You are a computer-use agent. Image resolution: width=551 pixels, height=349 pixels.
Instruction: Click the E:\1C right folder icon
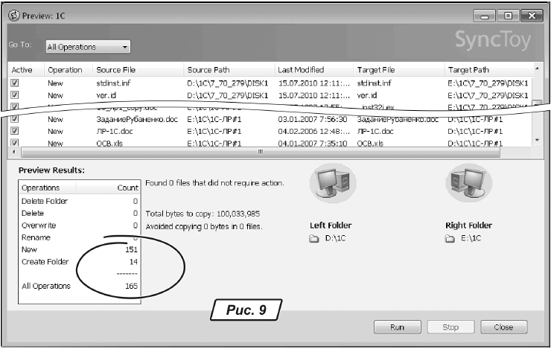(x=450, y=239)
